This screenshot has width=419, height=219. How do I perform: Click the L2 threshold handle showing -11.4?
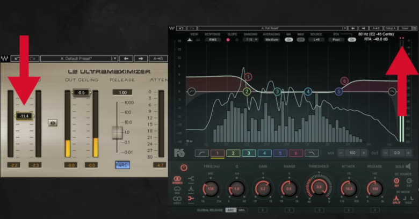point(24,116)
